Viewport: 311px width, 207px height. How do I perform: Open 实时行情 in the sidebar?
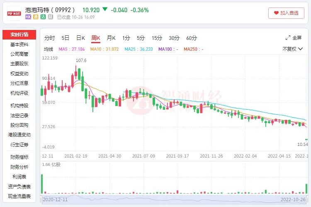coord(19,34)
